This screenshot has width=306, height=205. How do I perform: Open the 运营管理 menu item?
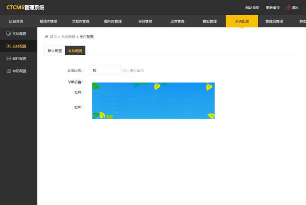click(177, 21)
